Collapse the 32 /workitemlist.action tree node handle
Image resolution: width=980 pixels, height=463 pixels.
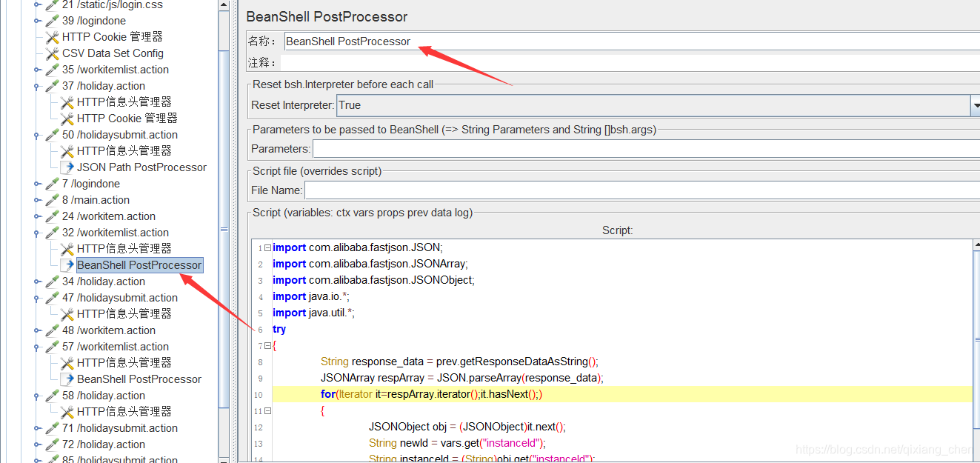click(x=37, y=233)
